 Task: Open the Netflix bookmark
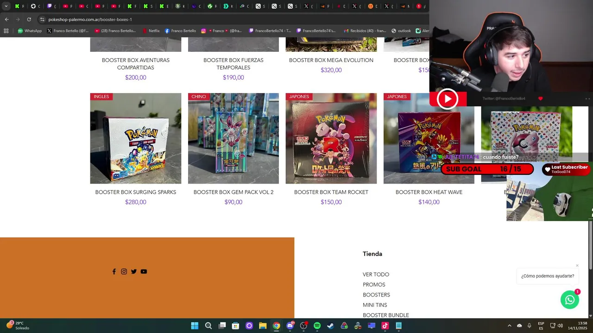coord(151,31)
